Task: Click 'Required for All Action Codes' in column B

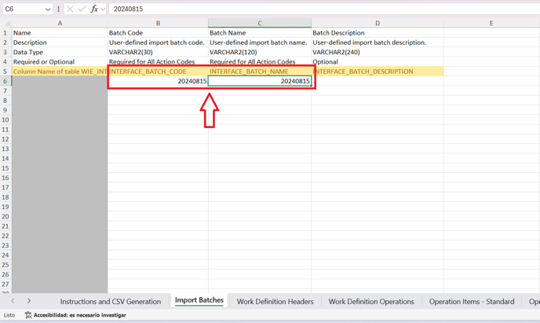Action: pos(158,62)
